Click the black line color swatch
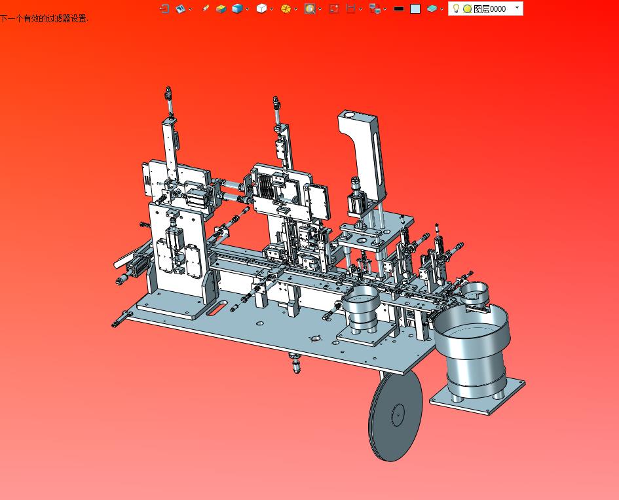 [399, 9]
